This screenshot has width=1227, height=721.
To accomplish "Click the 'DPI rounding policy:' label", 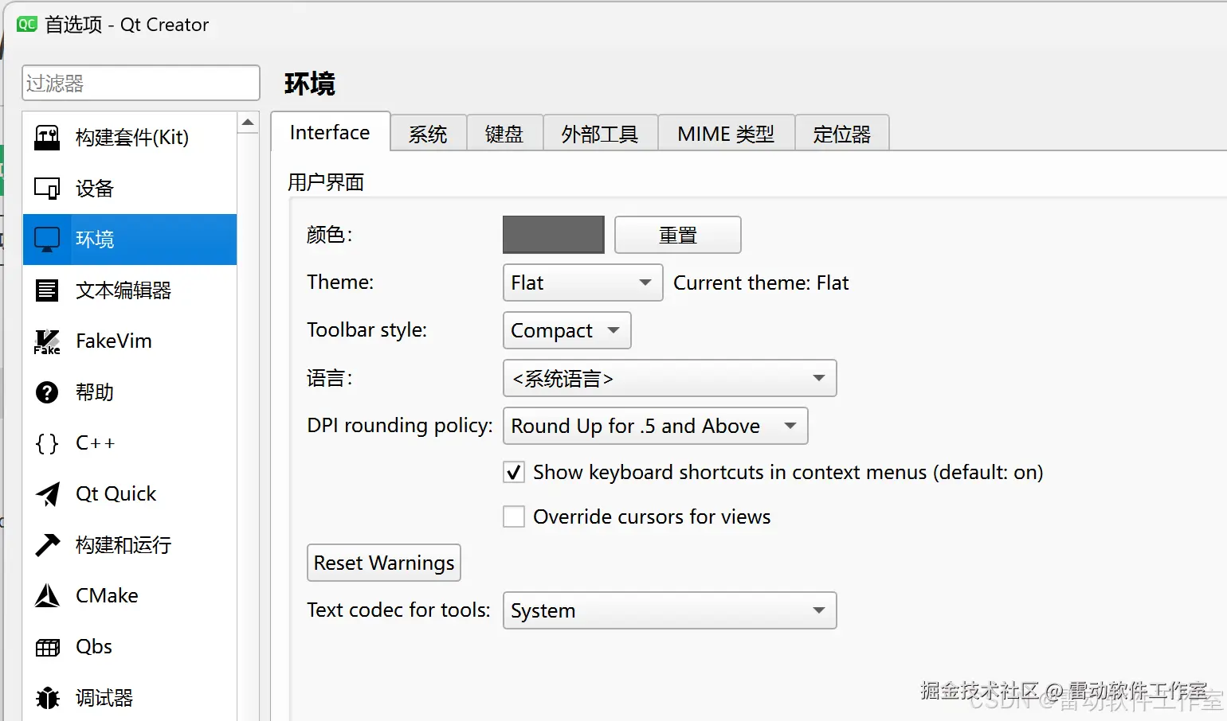I will pos(400,426).
